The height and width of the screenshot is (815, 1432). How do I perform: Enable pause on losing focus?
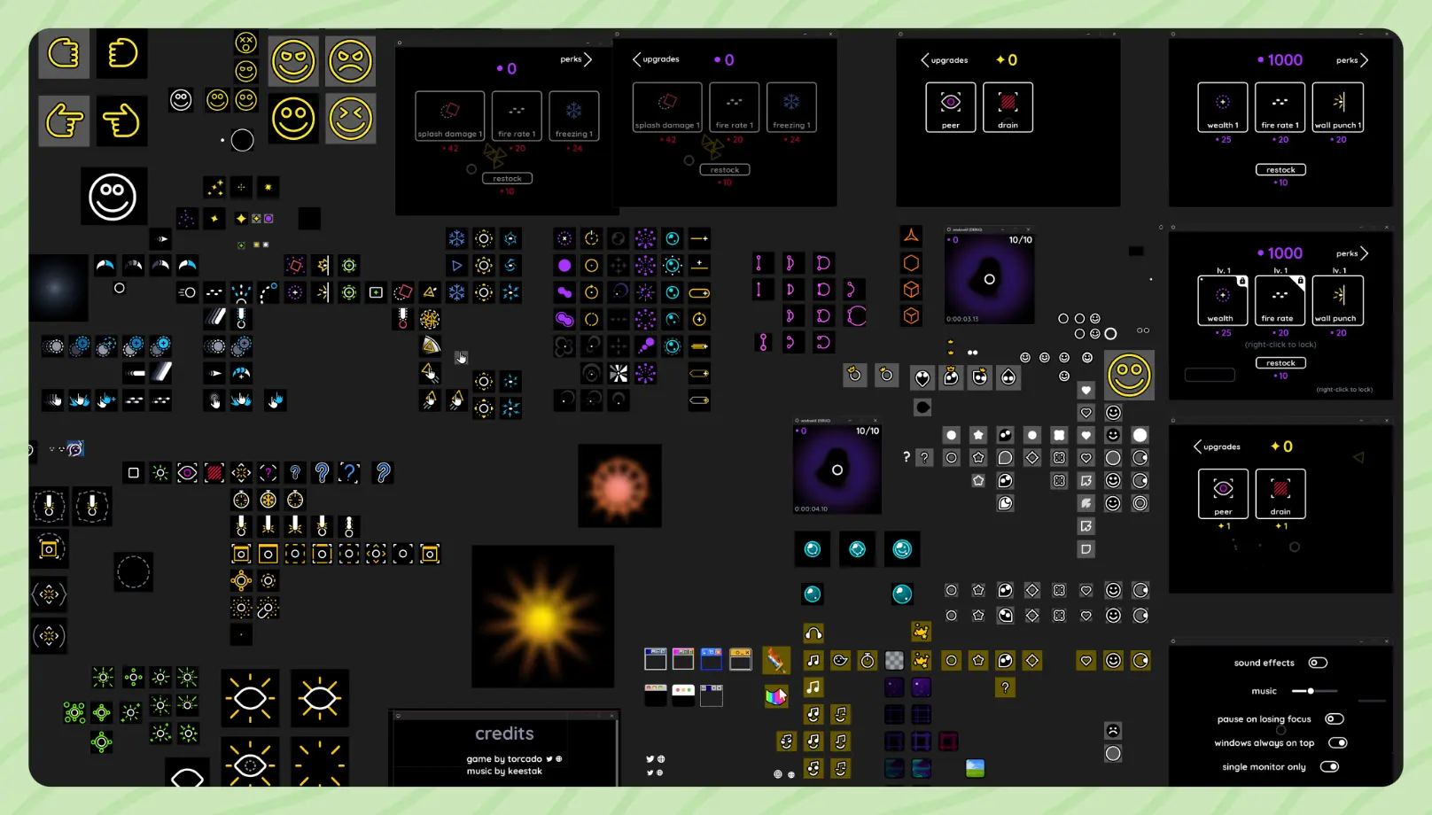click(x=1334, y=718)
